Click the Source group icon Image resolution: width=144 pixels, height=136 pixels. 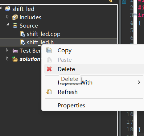click(x=15, y=25)
